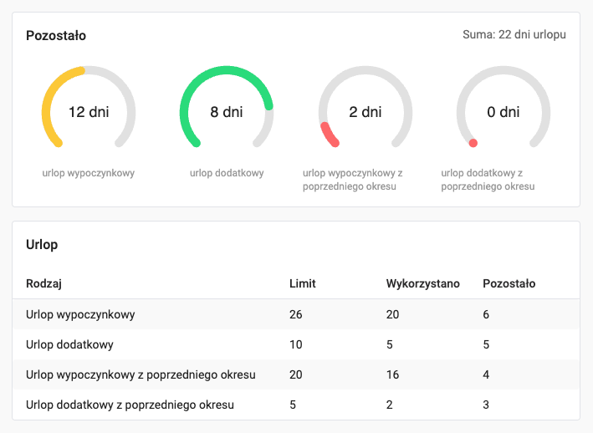Select 'Urlop wypoczynkowy' row name in table
593x433 pixels.
tap(80, 314)
